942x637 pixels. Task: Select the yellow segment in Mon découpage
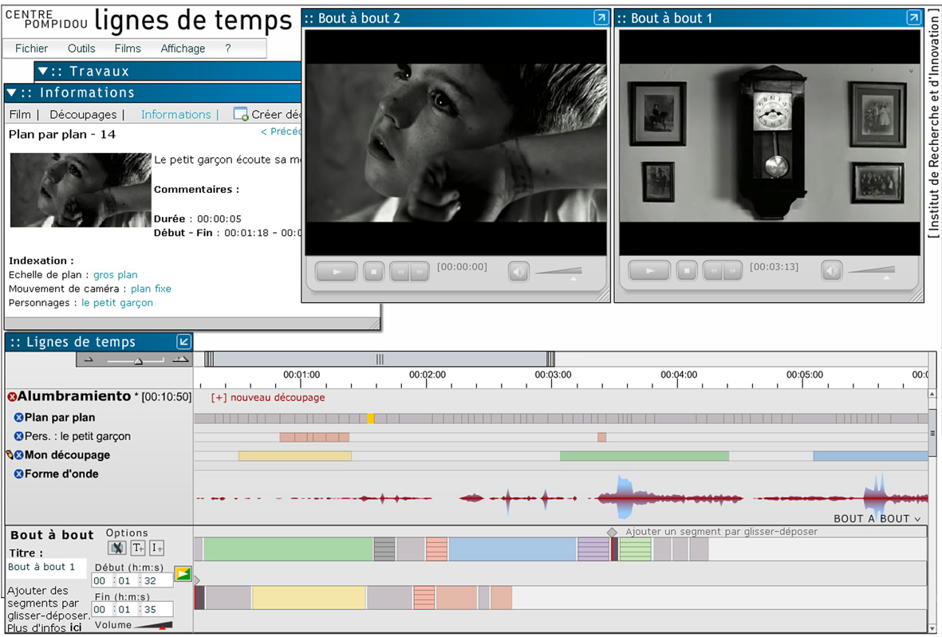[295, 456]
